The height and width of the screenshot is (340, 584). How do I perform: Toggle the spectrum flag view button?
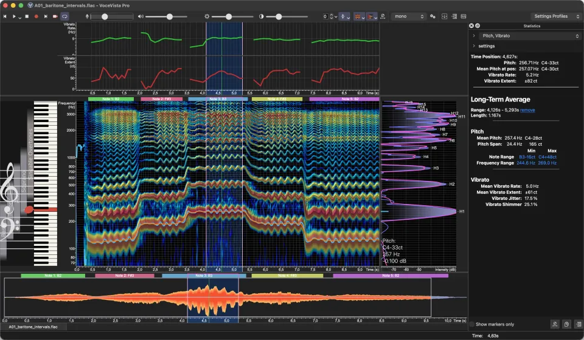[370, 16]
